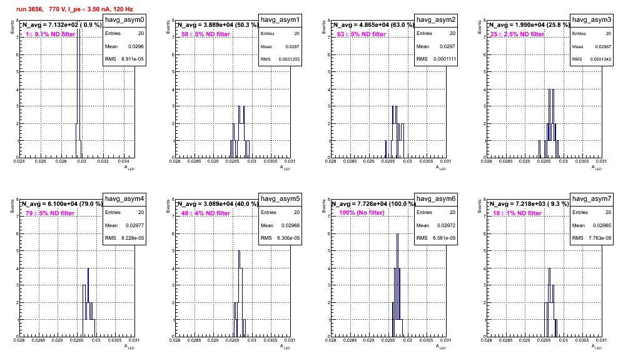Click the magenta 1± 0.1% ND filter label

coord(51,34)
